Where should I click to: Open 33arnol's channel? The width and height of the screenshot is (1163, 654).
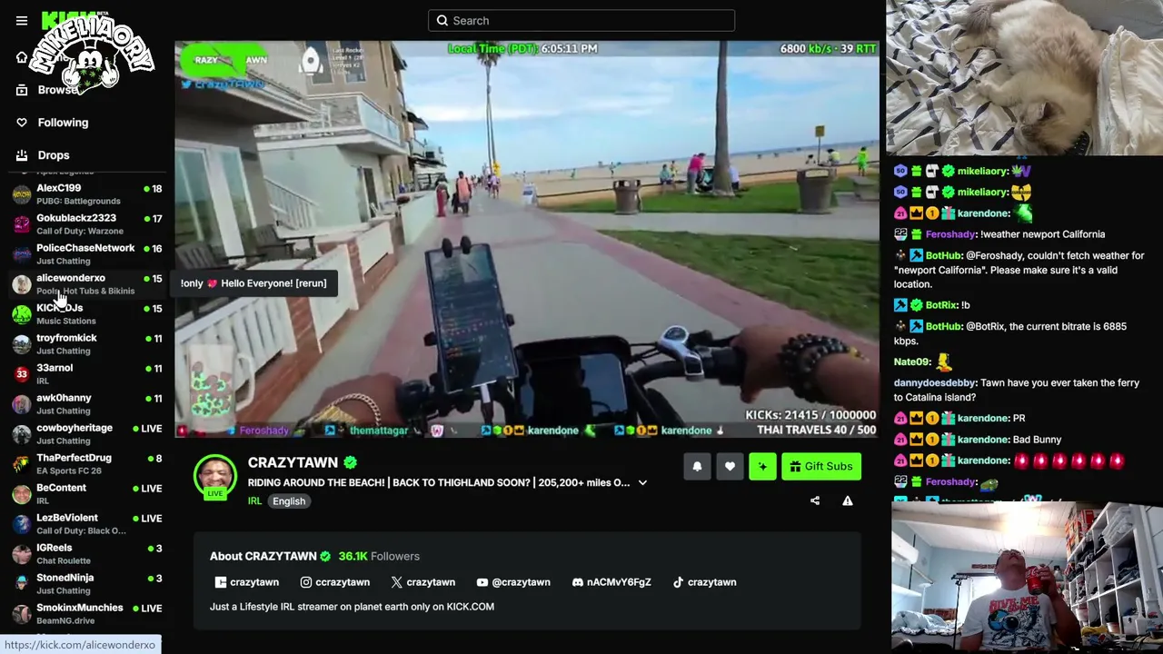pos(87,374)
